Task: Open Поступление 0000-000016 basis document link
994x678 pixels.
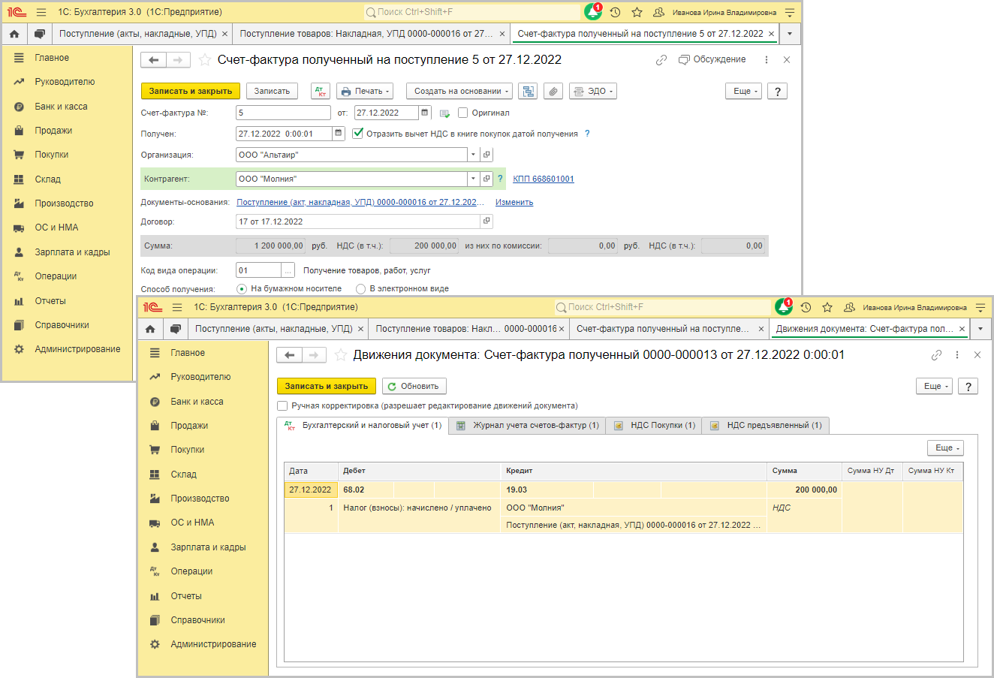Action: click(x=360, y=202)
